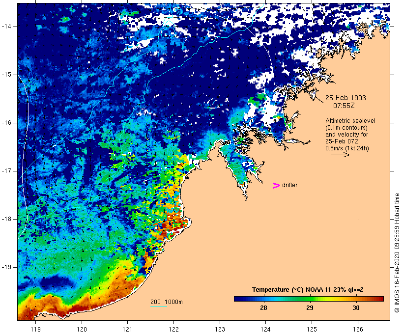
Task: Select the '07:55Z' time text
Action: pyautogui.click(x=344, y=106)
